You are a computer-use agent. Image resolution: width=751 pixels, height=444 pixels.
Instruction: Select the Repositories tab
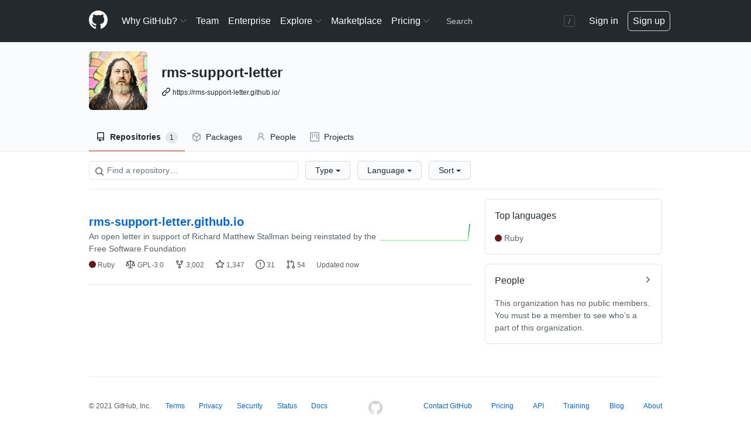137,137
